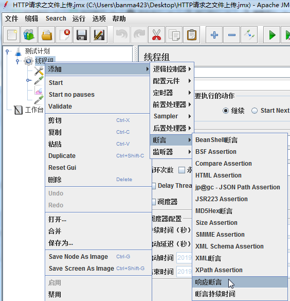Select the 继续 radio button
This screenshot has width=290, height=301.
coord(226,111)
